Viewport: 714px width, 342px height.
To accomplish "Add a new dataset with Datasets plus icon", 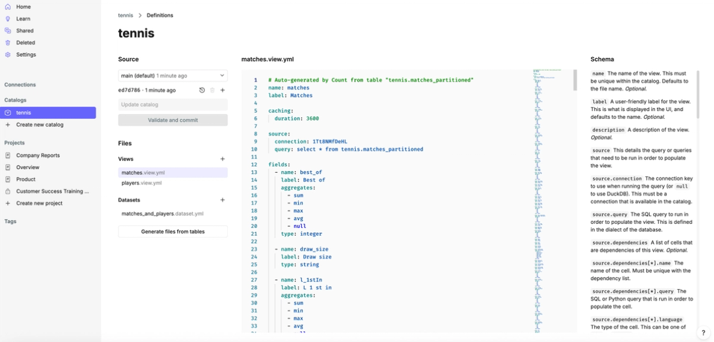I will pos(222,200).
